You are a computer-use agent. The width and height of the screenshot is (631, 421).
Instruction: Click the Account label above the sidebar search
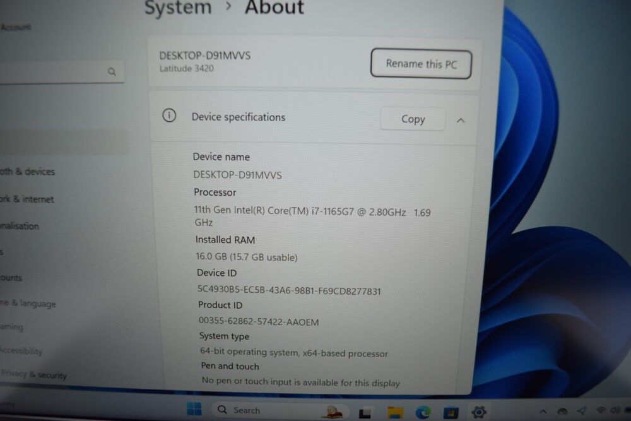point(16,27)
